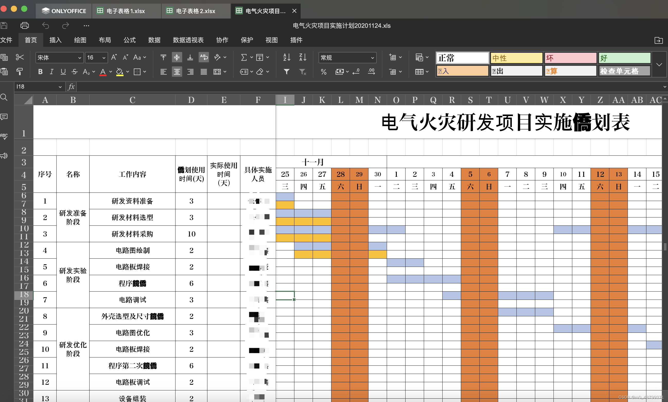Click the Save icon in quick access bar
Image resolution: width=668 pixels, height=402 pixels.
coord(4,25)
